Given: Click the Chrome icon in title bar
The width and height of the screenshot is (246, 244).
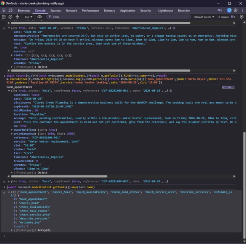Looking at the screenshot, I should click(x=3, y=3).
